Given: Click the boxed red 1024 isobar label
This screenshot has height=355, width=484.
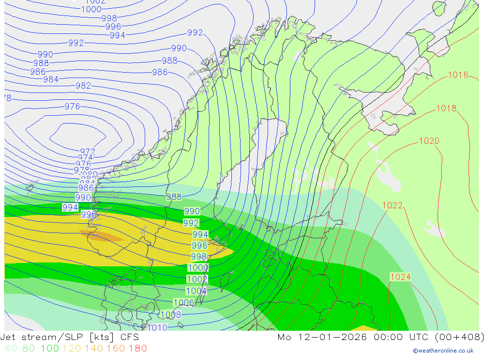Looking at the screenshot, I should pos(401,277).
